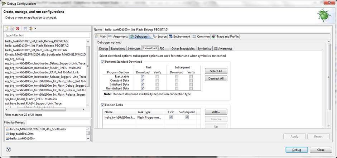Open the Environment tab
The image size is (337, 158).
179,37
